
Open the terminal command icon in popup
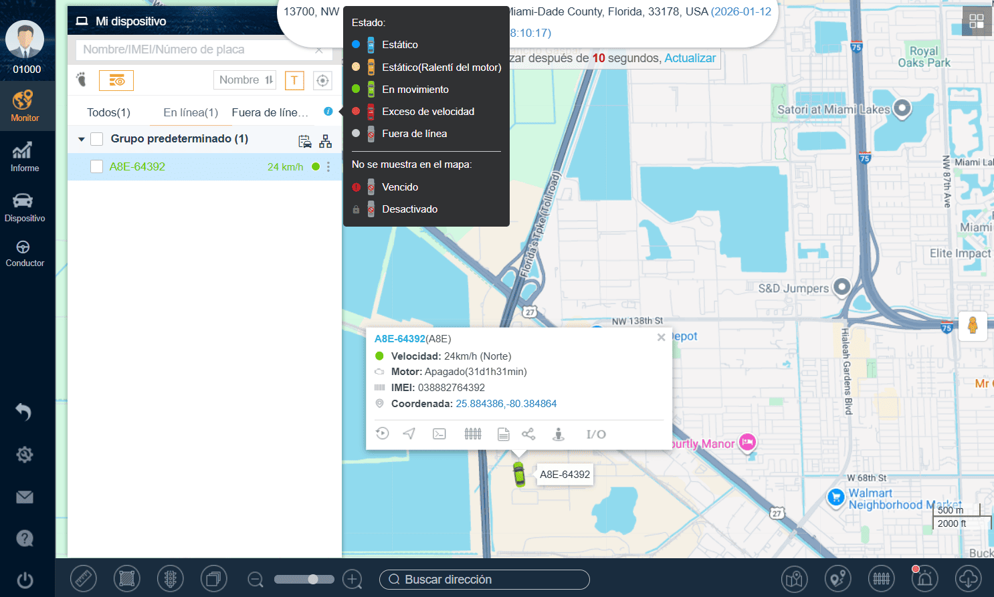[439, 434]
